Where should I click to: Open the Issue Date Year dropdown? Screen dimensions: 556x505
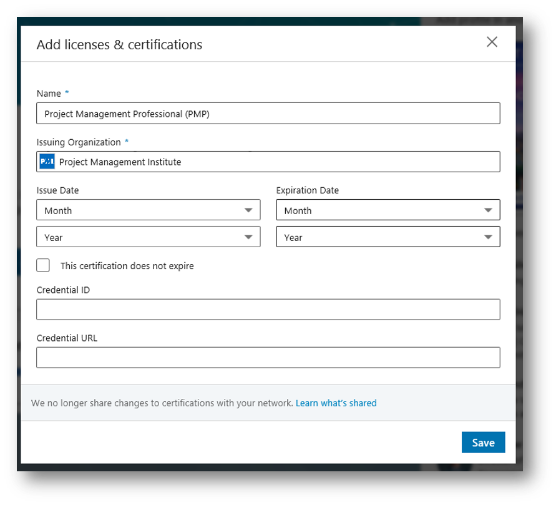[x=149, y=237]
